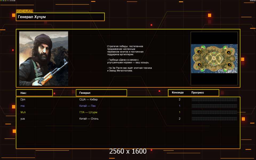Select player yus in the list
Screen dimensions: 256x160
[23, 119]
